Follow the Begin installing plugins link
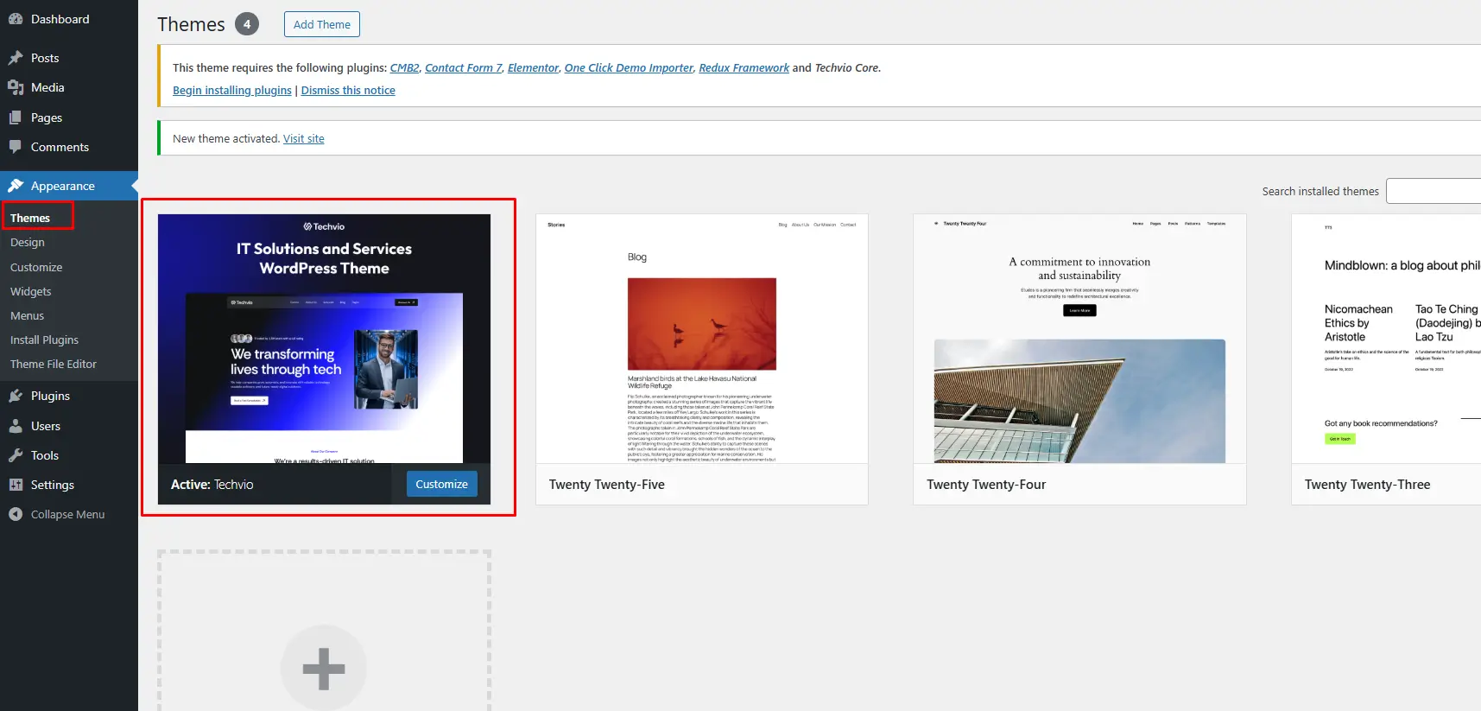This screenshot has width=1481, height=711. (x=232, y=90)
